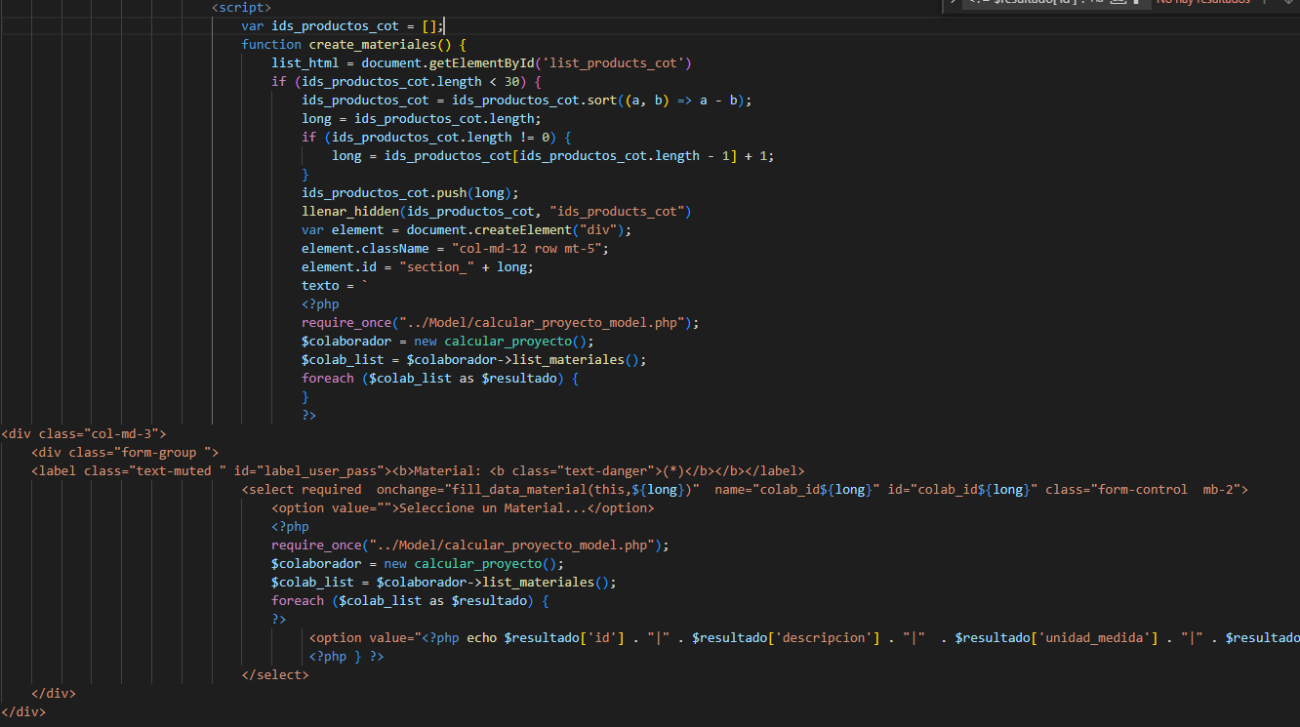This screenshot has height=727, width=1300.
Task: Click the $resultado['descripcion'] expression
Action: [784, 638]
